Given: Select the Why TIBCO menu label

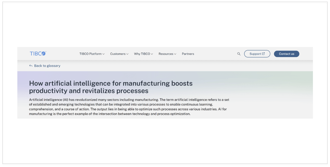Looking at the screenshot, I should (142, 54).
